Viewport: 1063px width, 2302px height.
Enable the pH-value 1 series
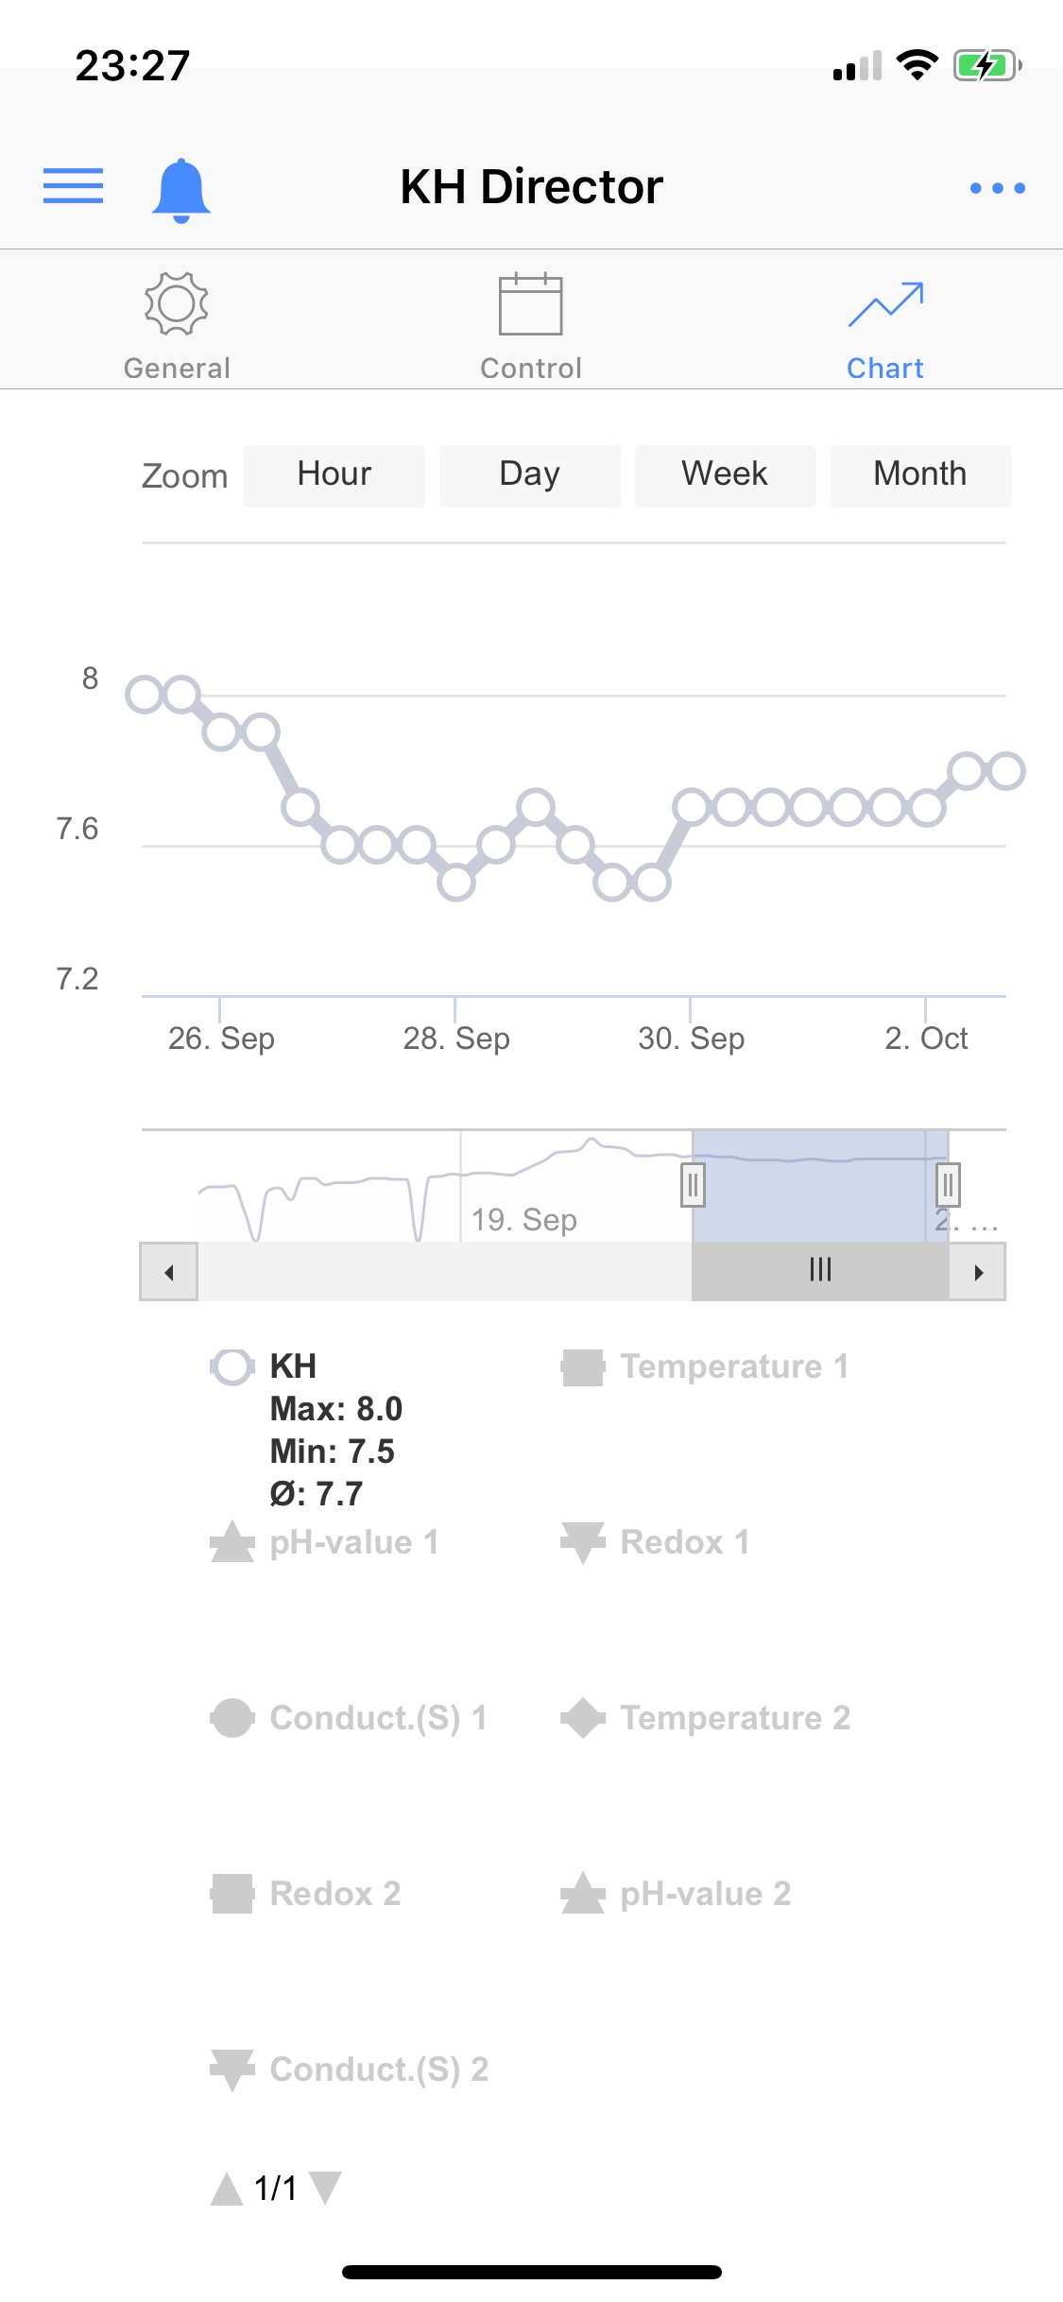click(x=353, y=1542)
